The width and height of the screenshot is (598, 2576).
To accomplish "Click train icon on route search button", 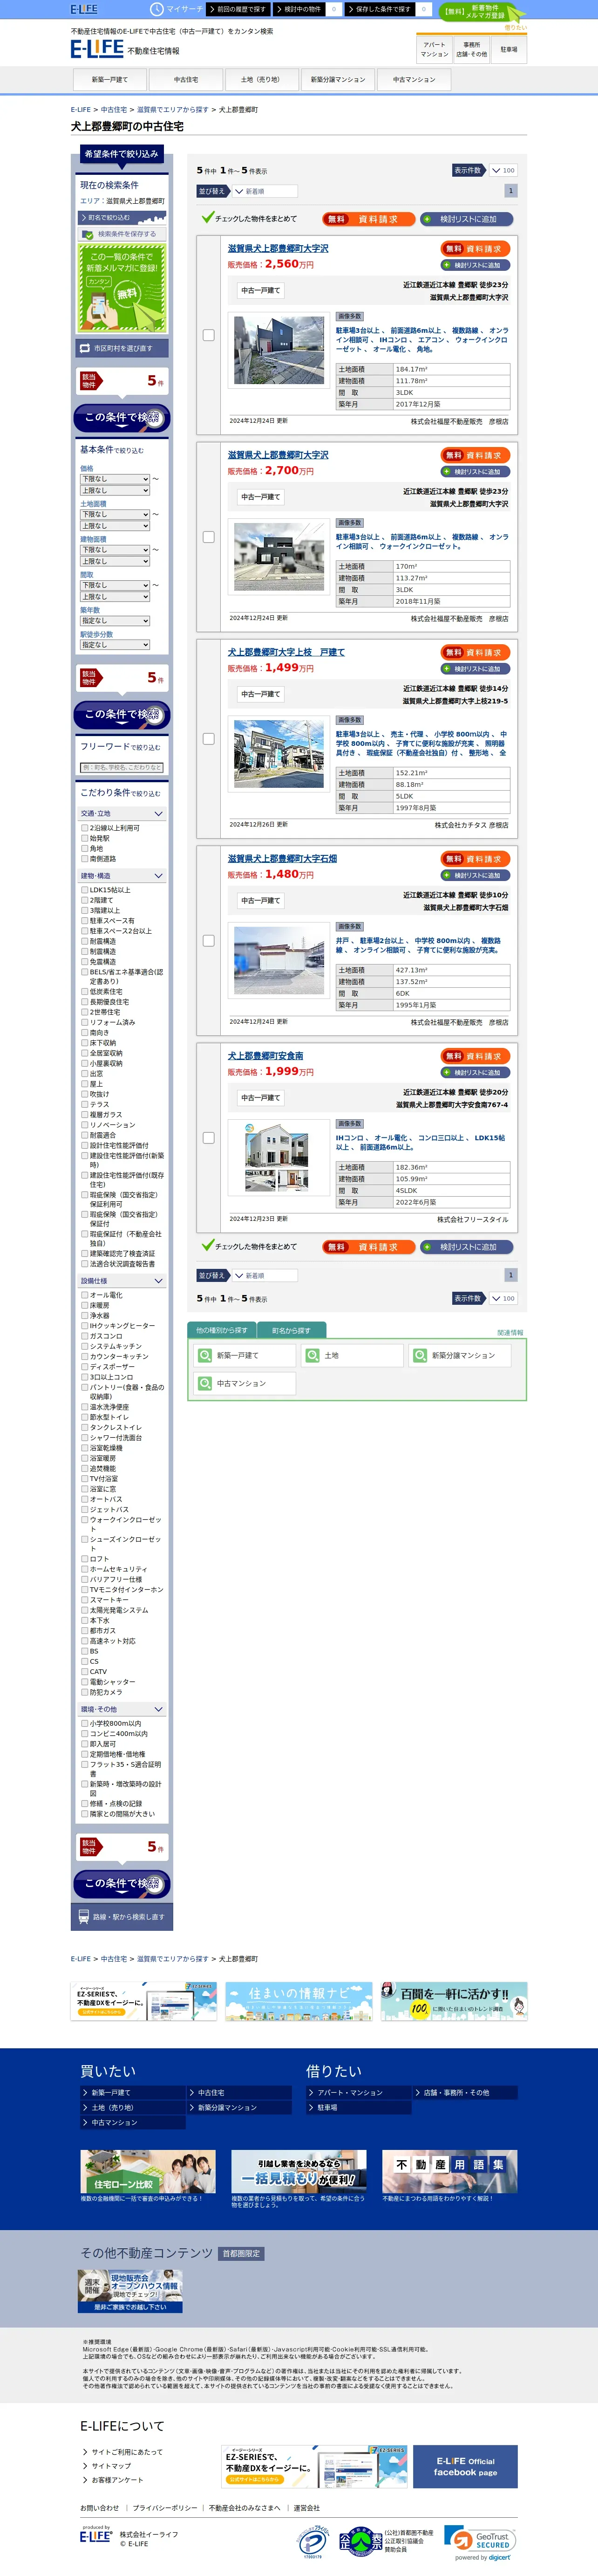I will coord(85,1916).
